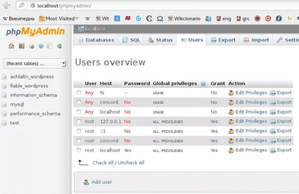Open the Databases tab
The width and height of the screenshot is (299, 194).
coord(96,40)
